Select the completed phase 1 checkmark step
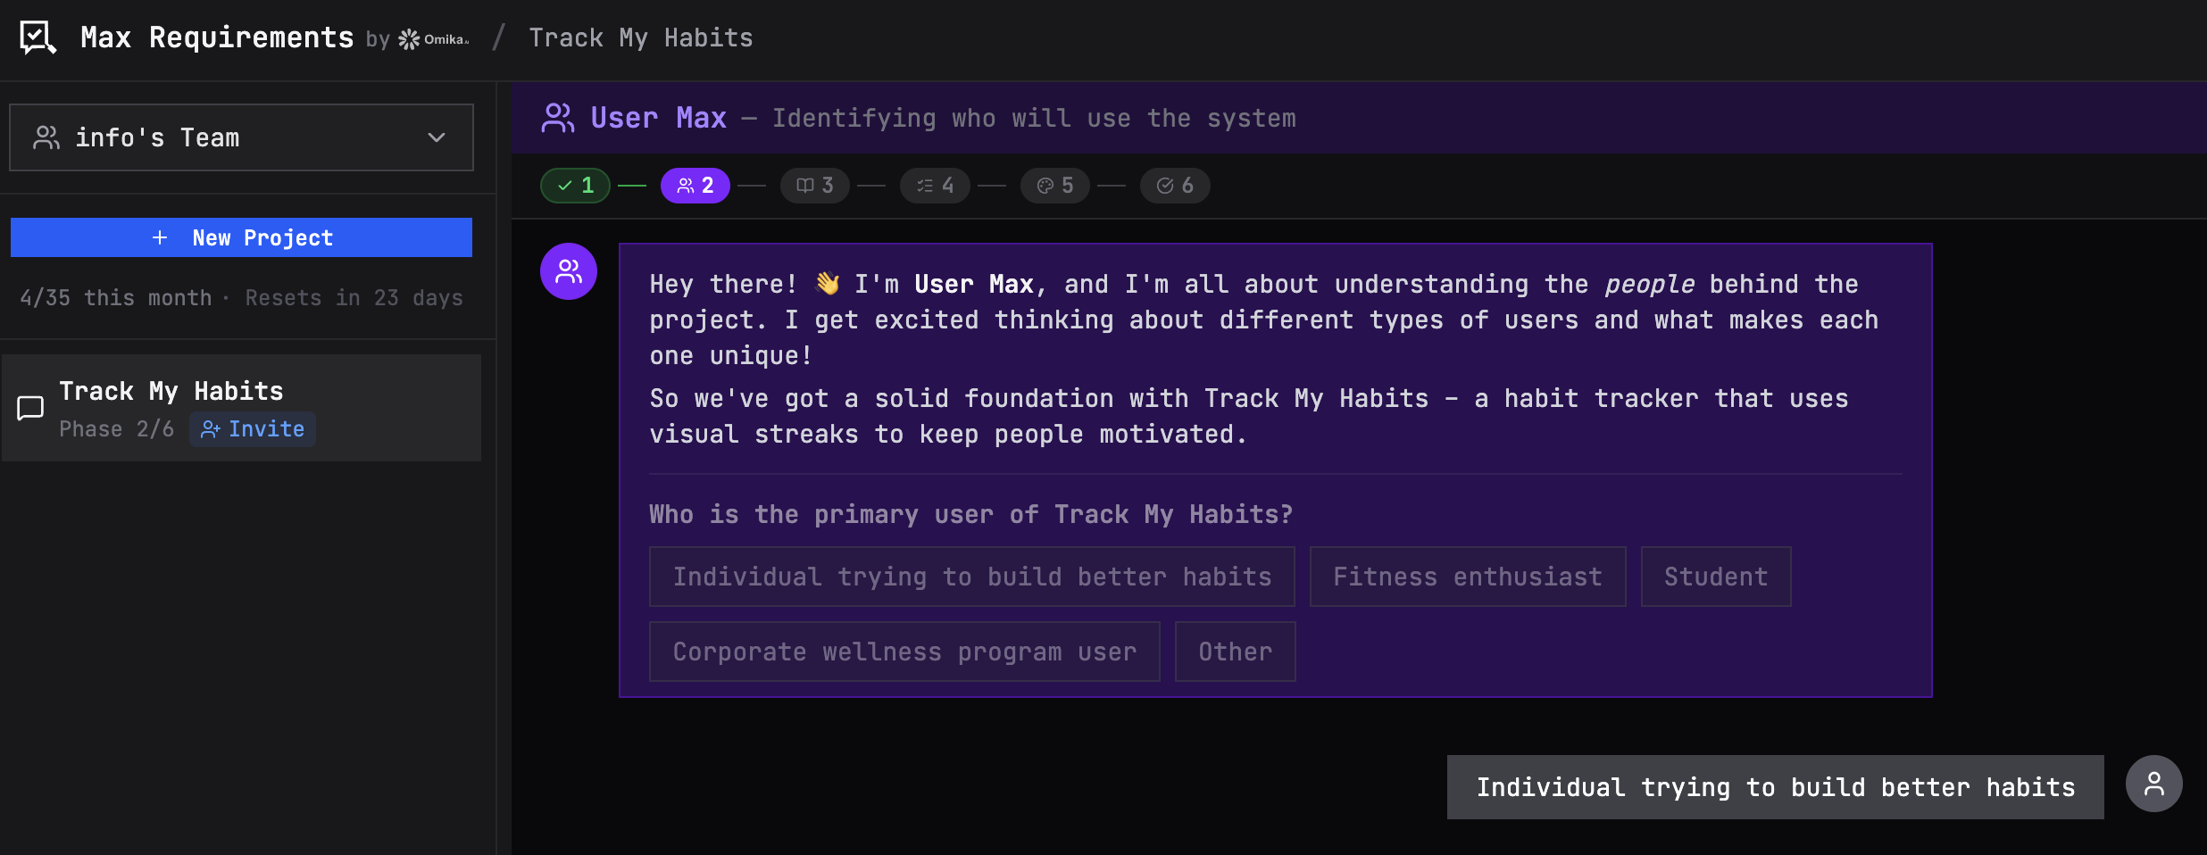 coord(574,185)
